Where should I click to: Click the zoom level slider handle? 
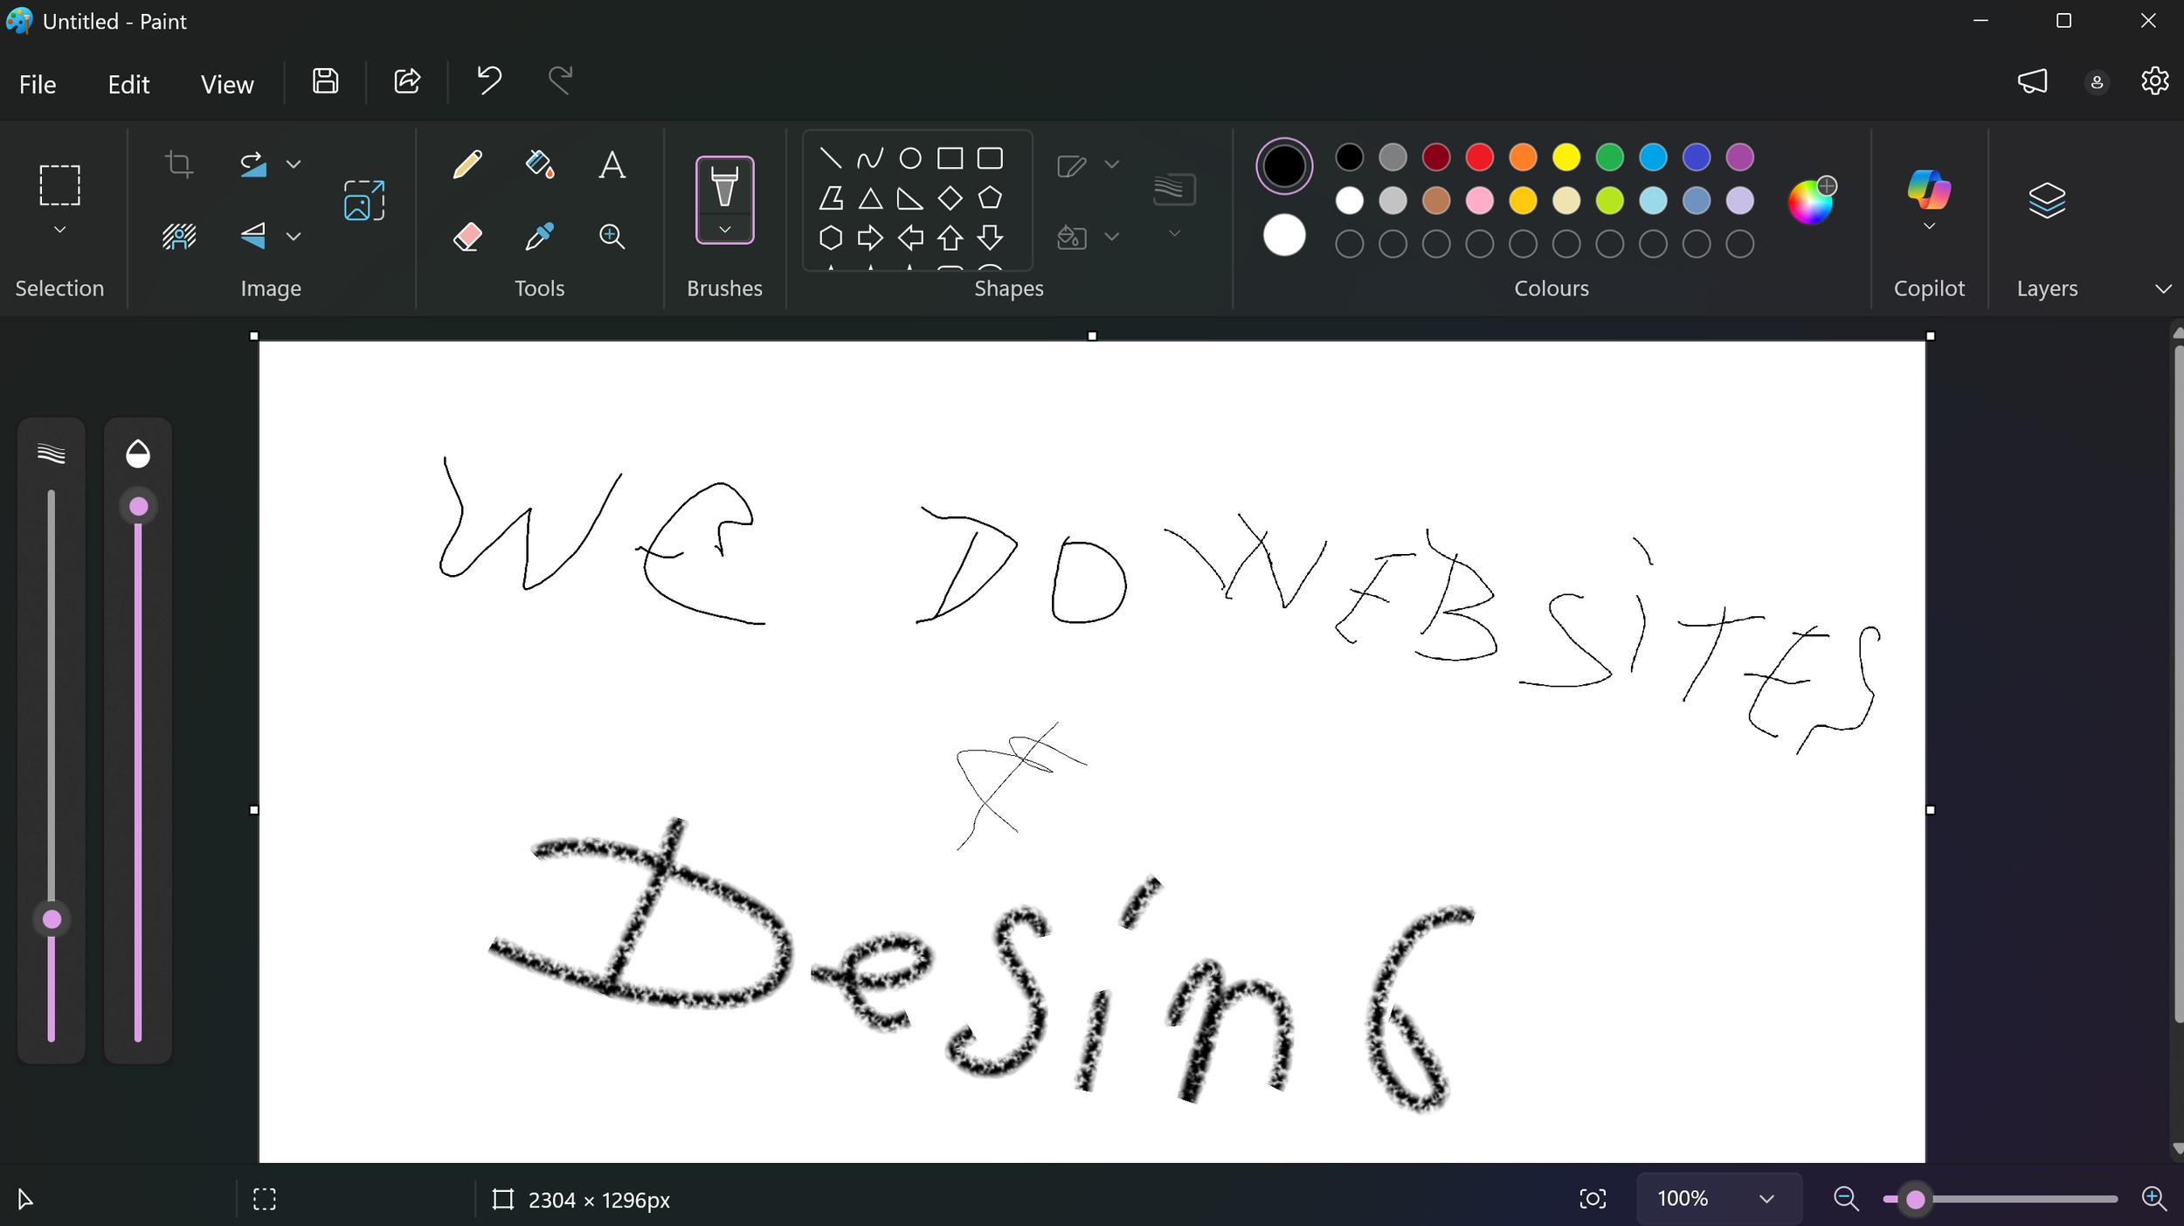[1916, 1200]
